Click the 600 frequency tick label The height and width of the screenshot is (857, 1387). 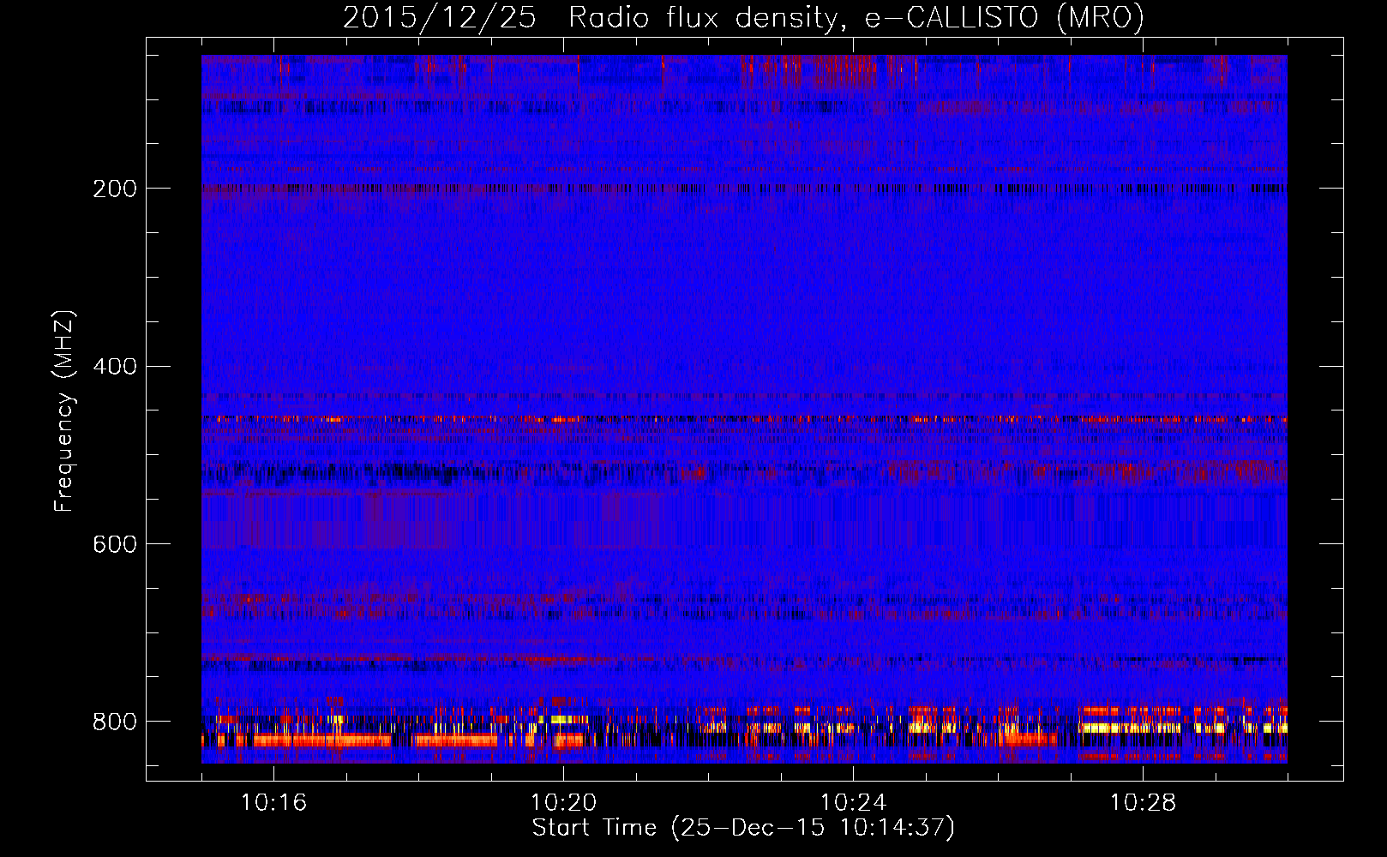(x=115, y=544)
